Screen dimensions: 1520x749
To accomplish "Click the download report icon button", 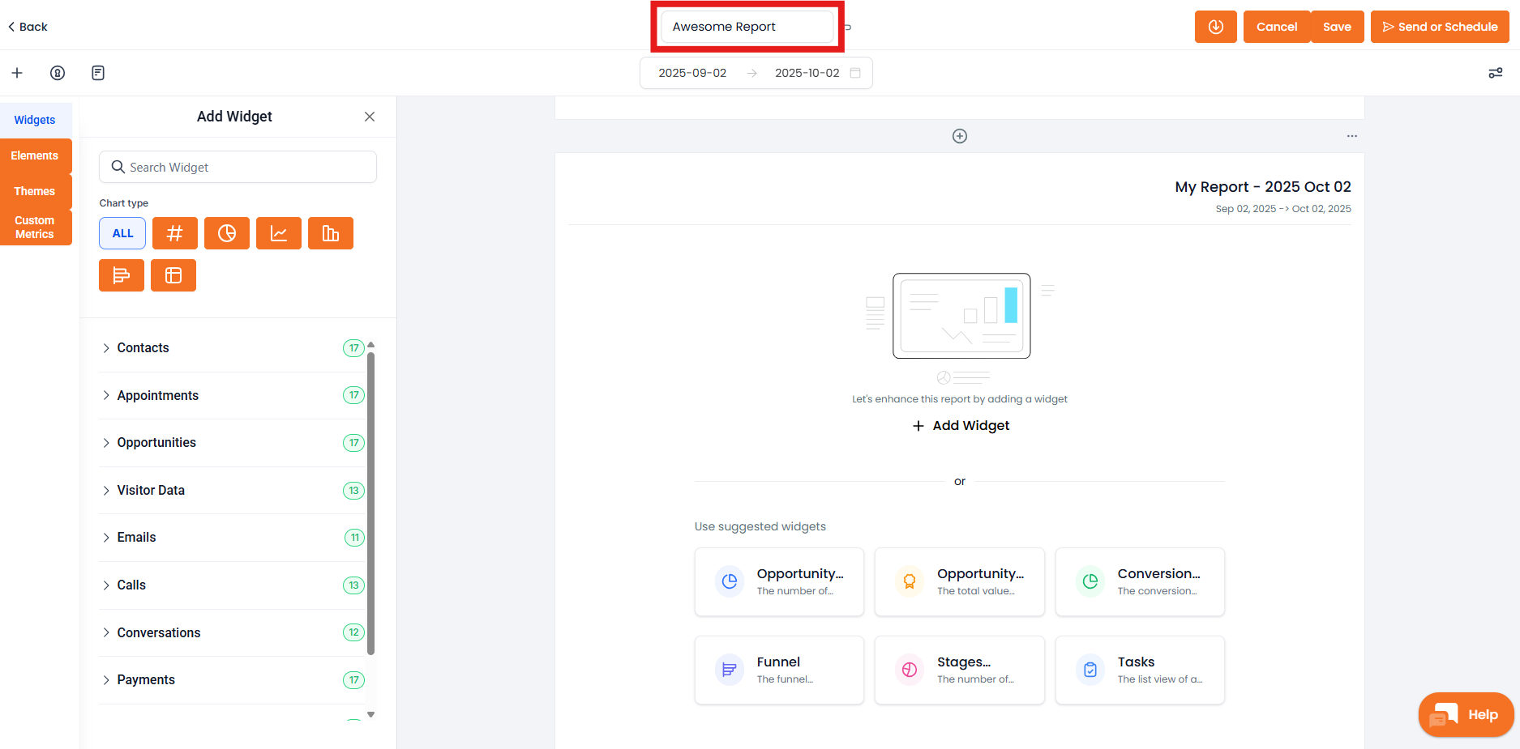I will [x=1215, y=27].
